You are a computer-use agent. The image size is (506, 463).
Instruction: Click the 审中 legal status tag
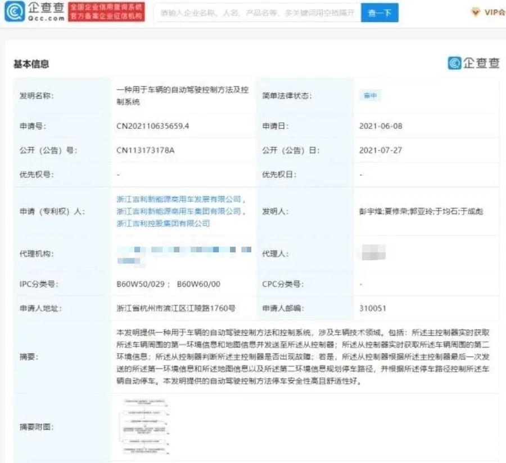click(370, 95)
